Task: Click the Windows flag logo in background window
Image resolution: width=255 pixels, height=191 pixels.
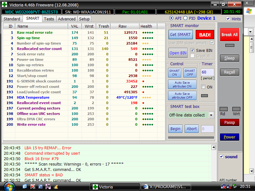Action: (249, 11)
